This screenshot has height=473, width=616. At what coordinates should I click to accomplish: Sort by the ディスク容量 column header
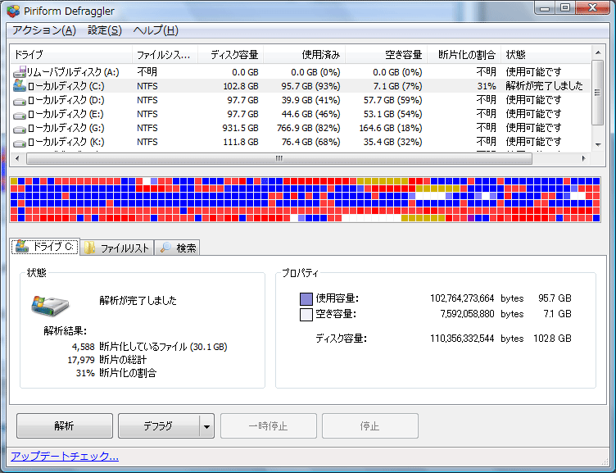(x=231, y=55)
